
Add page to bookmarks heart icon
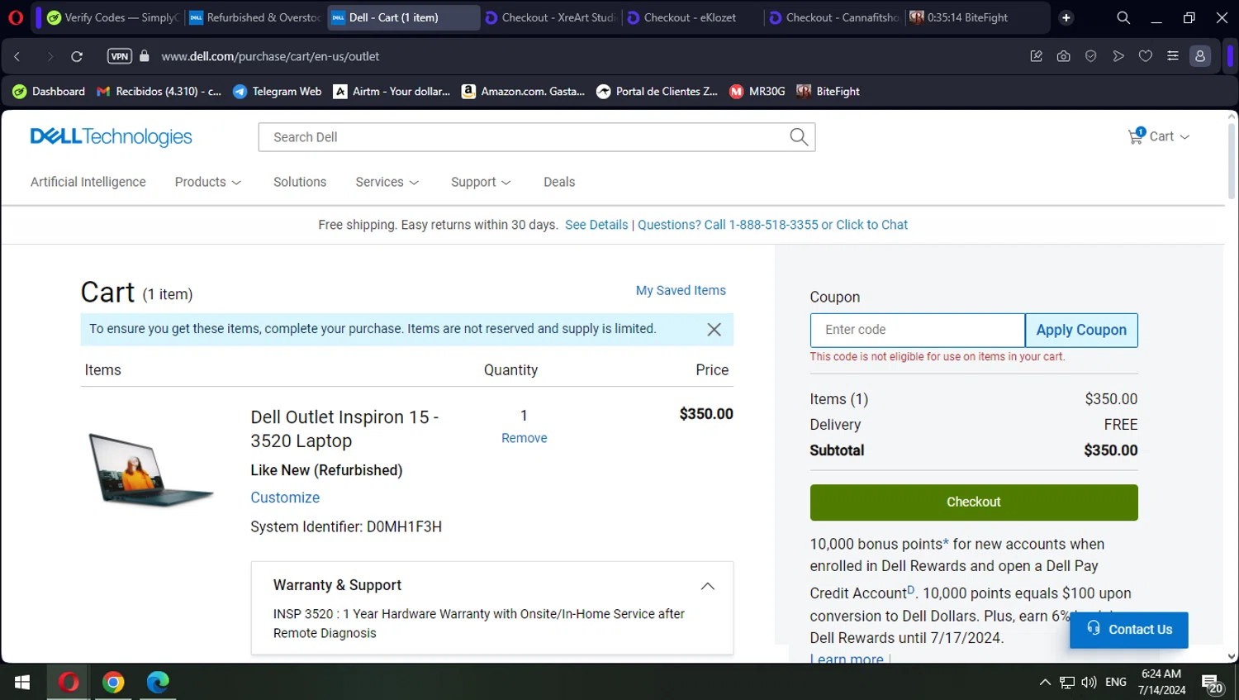1145,56
